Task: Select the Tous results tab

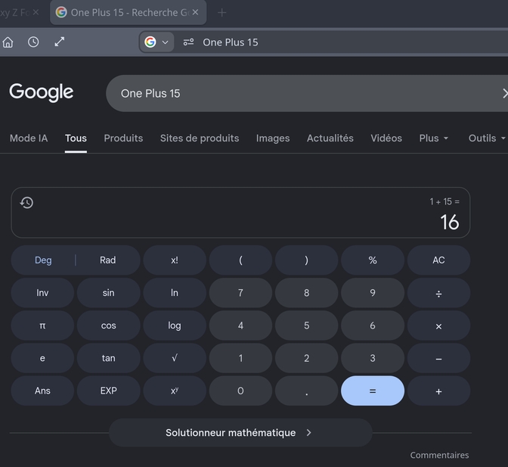Action: click(x=76, y=139)
